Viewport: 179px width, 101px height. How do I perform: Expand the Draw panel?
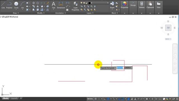click(x=16, y=13)
